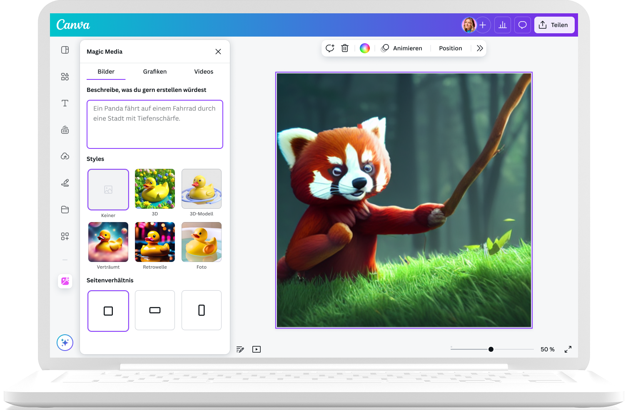Screen dimensions: 628x410
Task: Click the zoom slider handle
Action: pos(491,349)
